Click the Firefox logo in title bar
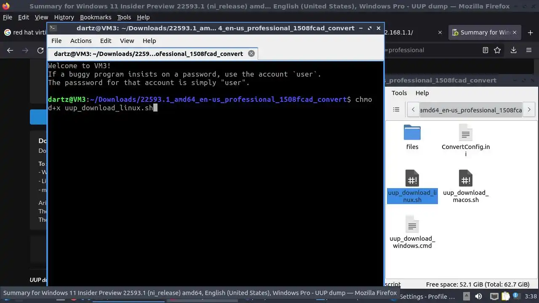The width and height of the screenshot is (539, 303). pyautogui.click(x=5, y=6)
